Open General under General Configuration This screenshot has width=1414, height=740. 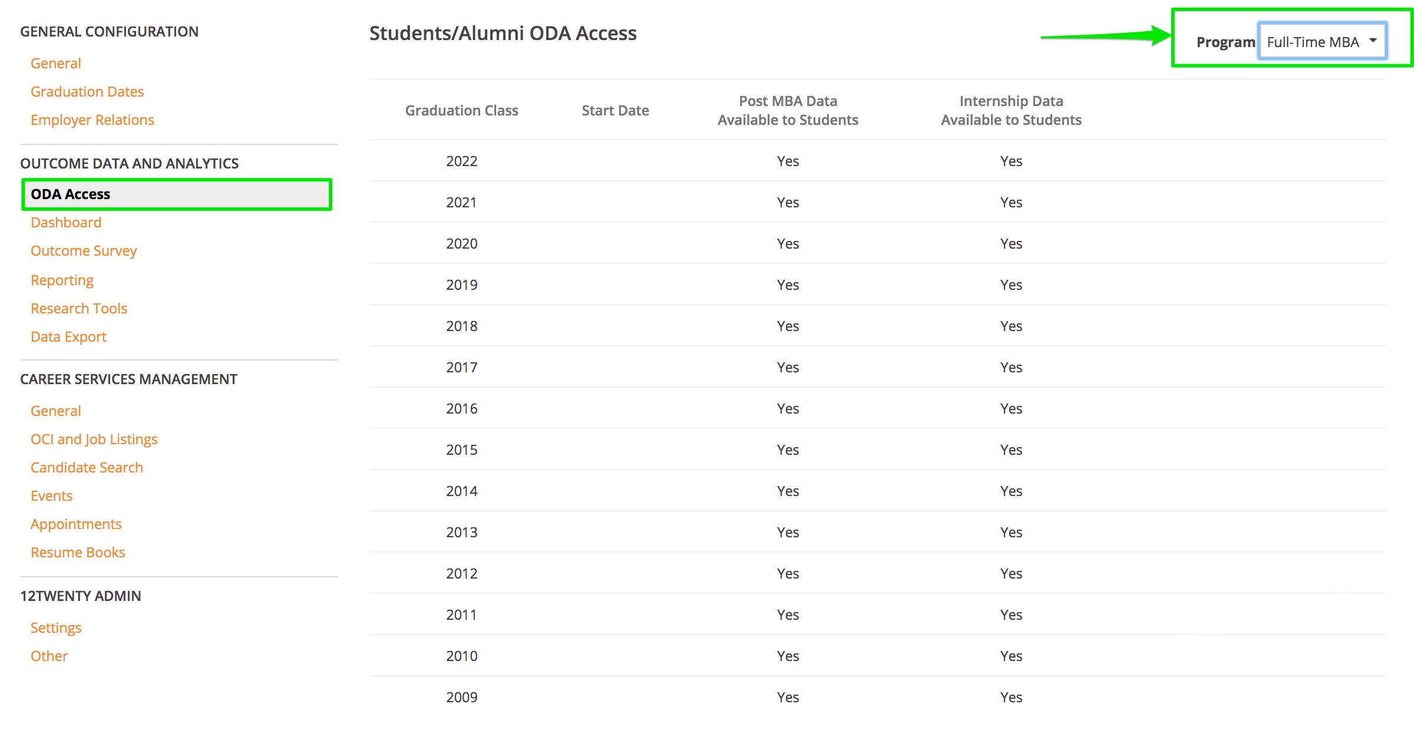point(55,64)
